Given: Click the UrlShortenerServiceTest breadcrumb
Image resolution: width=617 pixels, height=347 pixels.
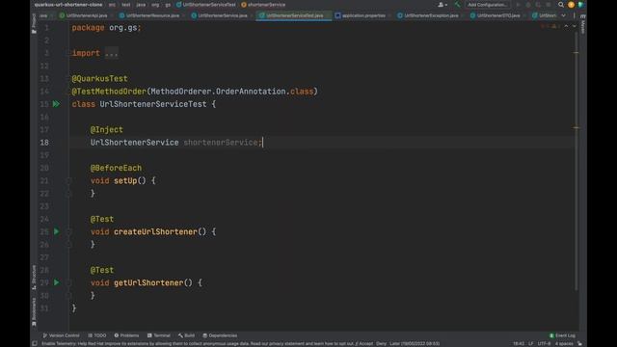Looking at the screenshot, I should (205, 5).
